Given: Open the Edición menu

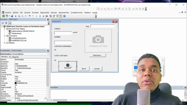Looking at the screenshot, I should (15, 13).
